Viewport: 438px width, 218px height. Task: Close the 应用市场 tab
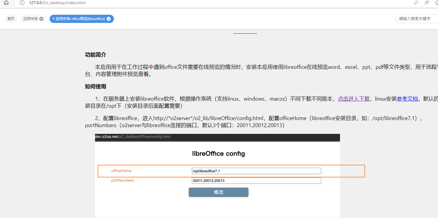coord(41,19)
